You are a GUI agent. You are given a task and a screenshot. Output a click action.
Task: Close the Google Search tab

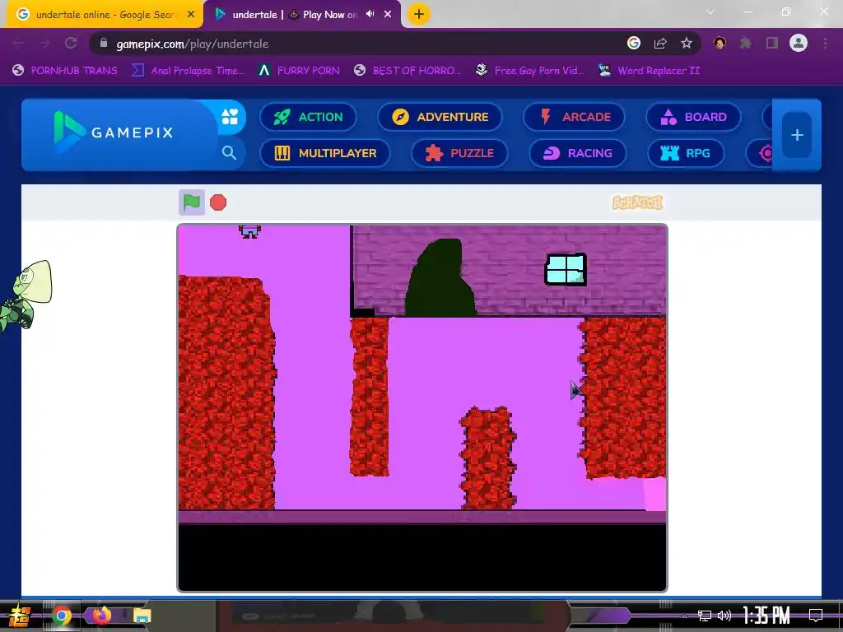click(x=191, y=15)
